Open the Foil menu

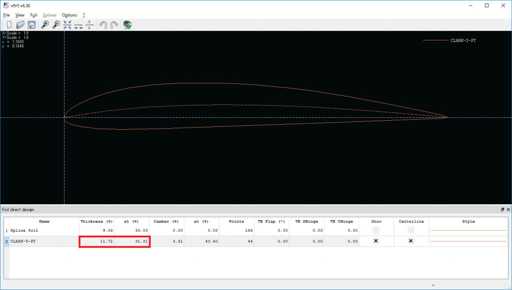pyautogui.click(x=33, y=15)
